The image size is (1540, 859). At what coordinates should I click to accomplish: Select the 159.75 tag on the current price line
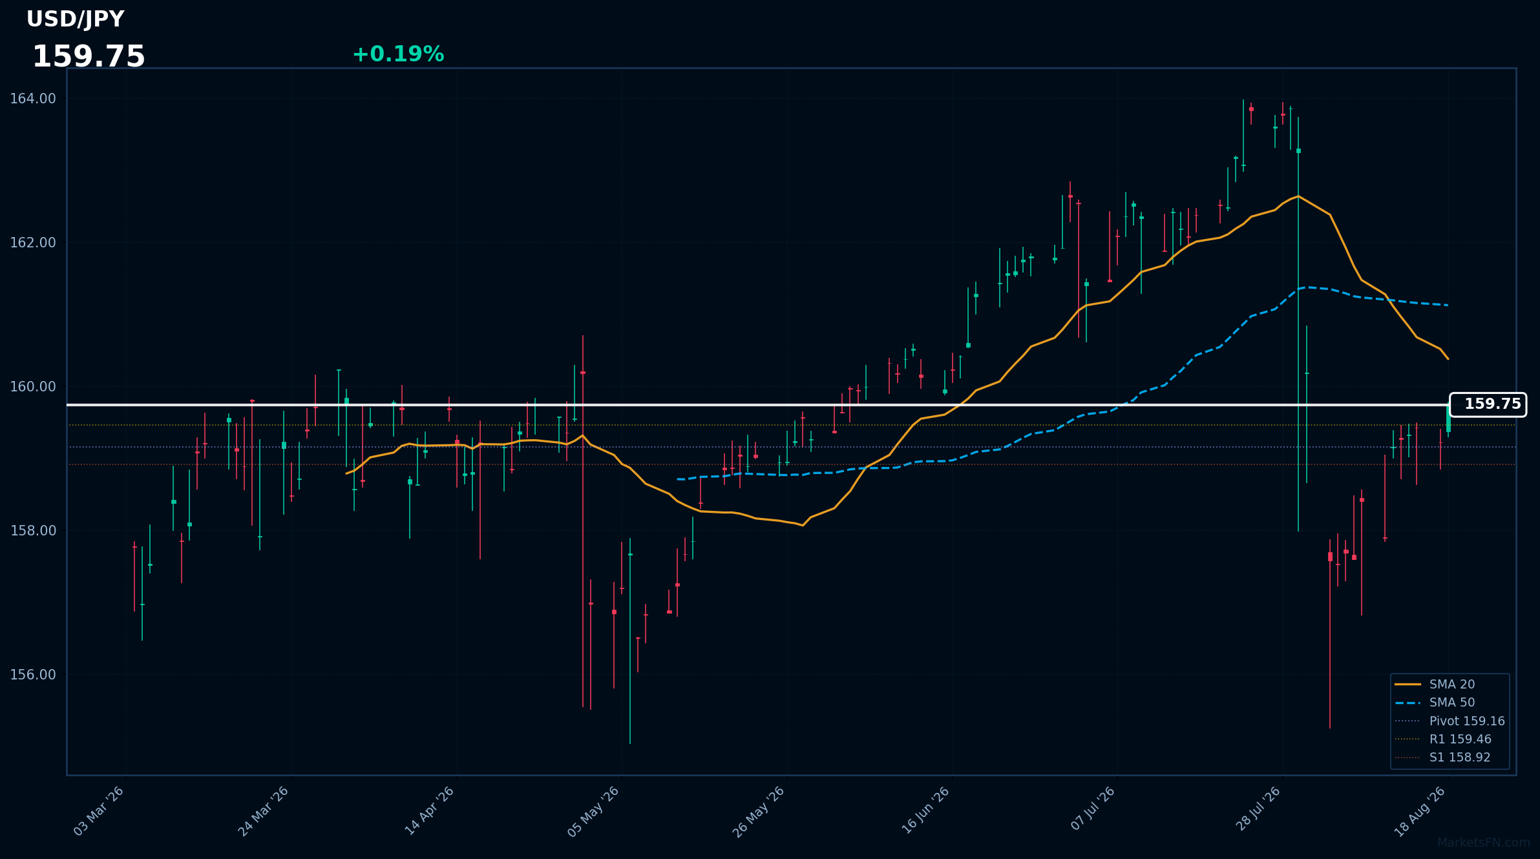[1488, 404]
